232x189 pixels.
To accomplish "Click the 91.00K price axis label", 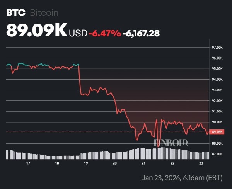I will 217,111.
